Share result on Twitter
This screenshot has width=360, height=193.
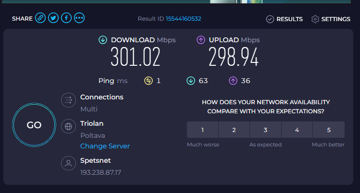[53, 18]
